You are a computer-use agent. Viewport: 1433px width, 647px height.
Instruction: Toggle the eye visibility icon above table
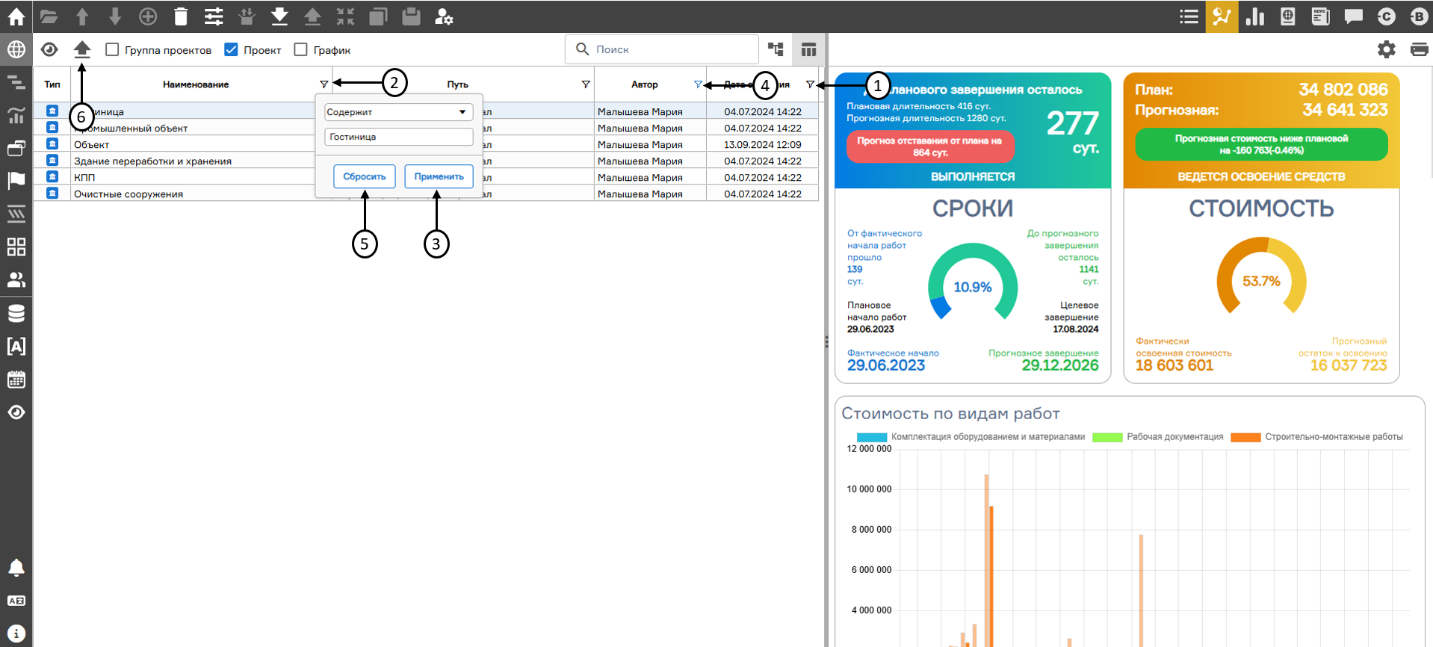point(49,49)
